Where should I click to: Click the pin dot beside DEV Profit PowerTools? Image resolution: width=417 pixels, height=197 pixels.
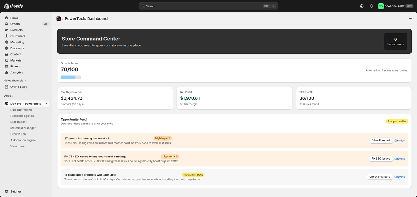pyautogui.click(x=46, y=104)
